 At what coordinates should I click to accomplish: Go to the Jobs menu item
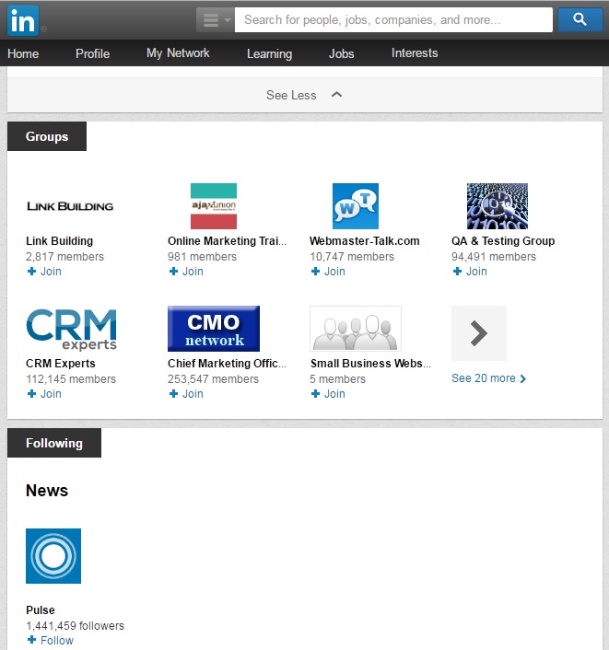tap(341, 53)
